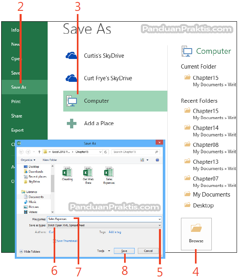Select the Creating workbook file

click(67, 174)
